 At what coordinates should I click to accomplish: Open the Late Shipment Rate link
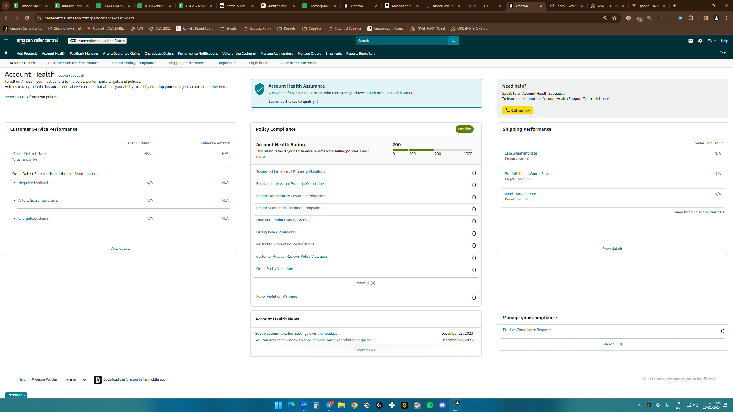521,153
